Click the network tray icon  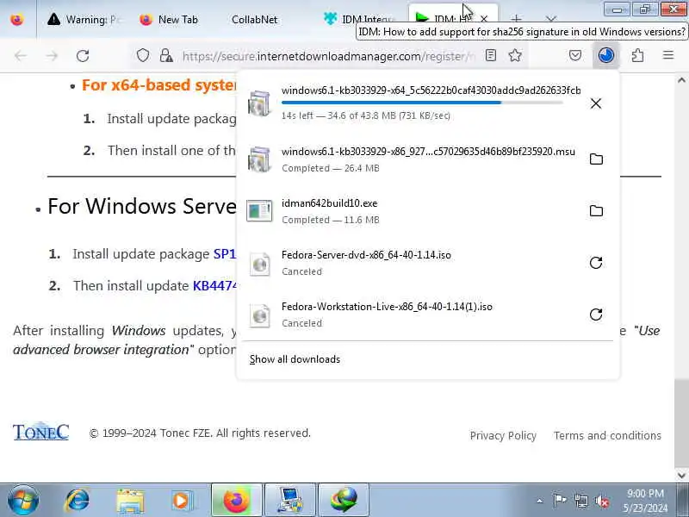pos(580,501)
